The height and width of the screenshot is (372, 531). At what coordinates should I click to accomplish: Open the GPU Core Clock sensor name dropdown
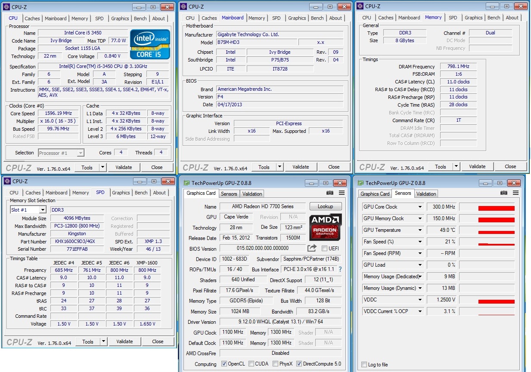(420, 207)
